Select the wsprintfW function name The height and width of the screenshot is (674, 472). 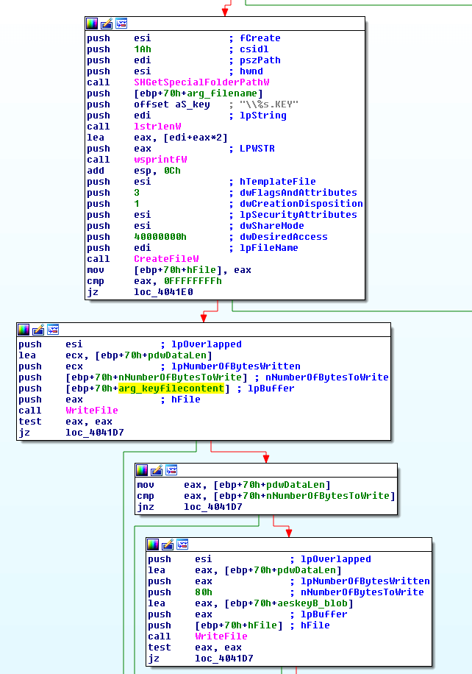[x=160, y=160]
